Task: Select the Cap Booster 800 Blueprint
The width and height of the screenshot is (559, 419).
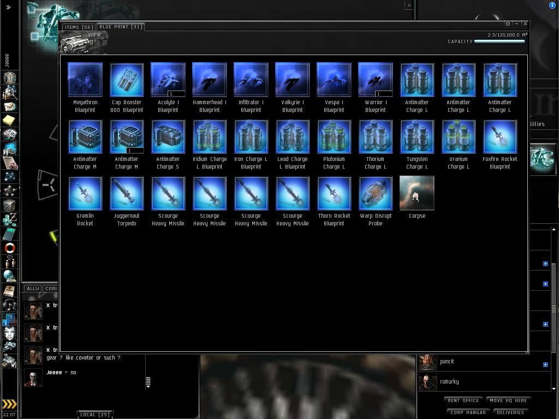Action: pyautogui.click(x=127, y=87)
